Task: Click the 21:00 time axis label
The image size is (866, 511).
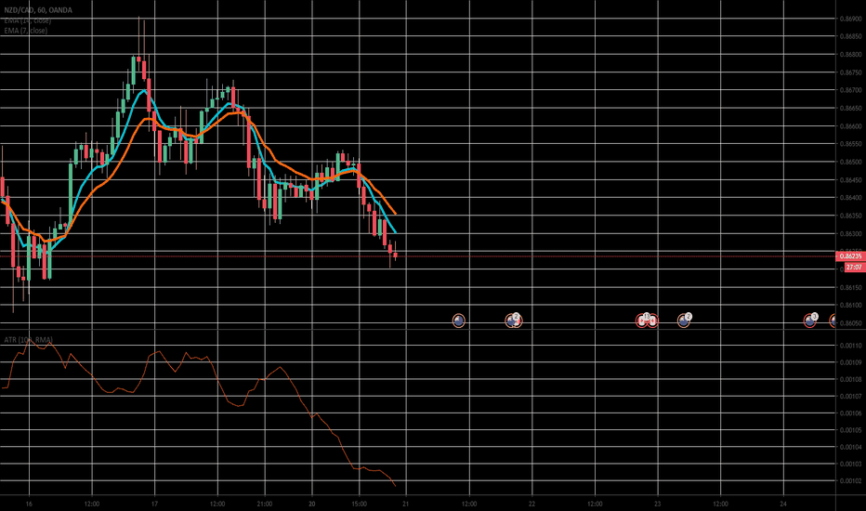Action: (x=265, y=504)
